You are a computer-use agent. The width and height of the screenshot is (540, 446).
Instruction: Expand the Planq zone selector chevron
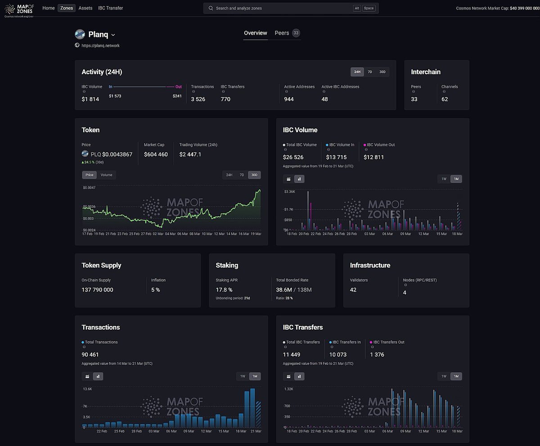pyautogui.click(x=113, y=35)
